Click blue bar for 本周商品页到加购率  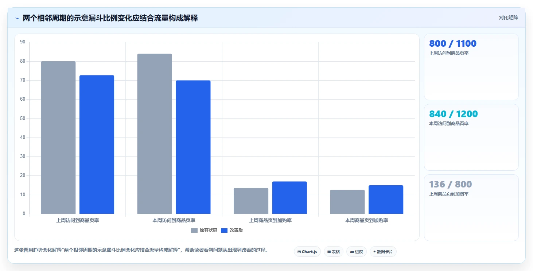coord(386,200)
